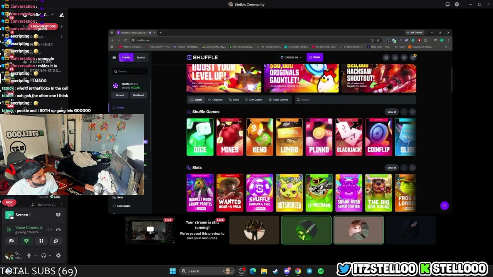Toggle Discord microphone mute
Image resolution: width=493 pixels, height=277 pixels.
tap(29, 255)
